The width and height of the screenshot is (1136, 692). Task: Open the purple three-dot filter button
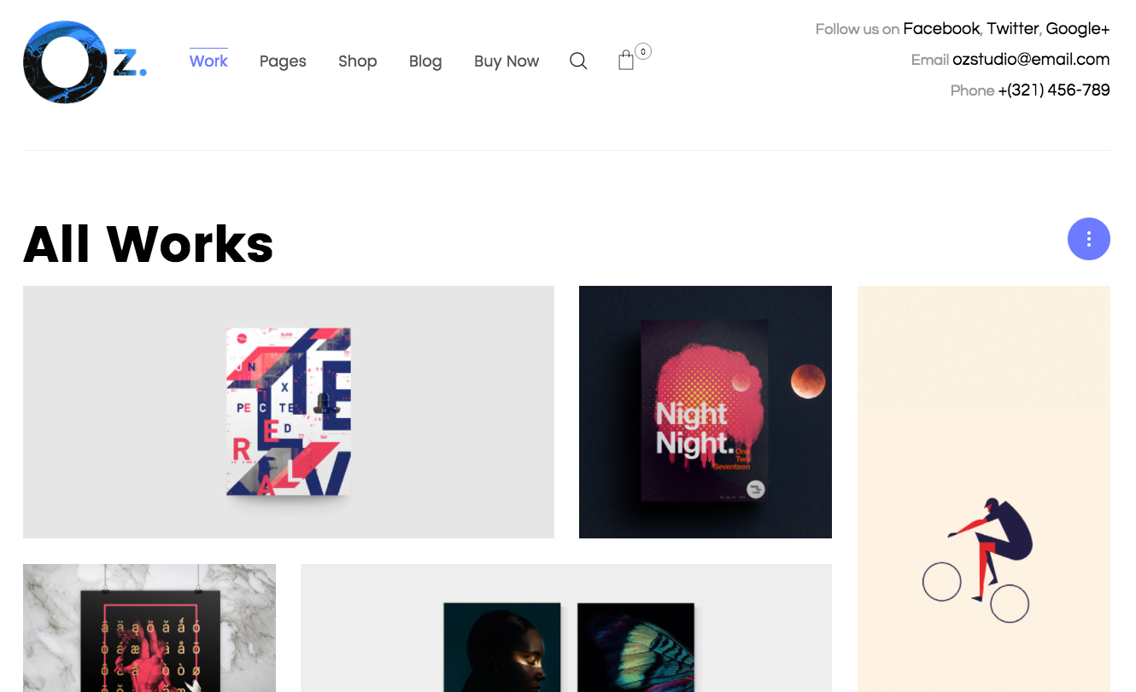coord(1088,239)
